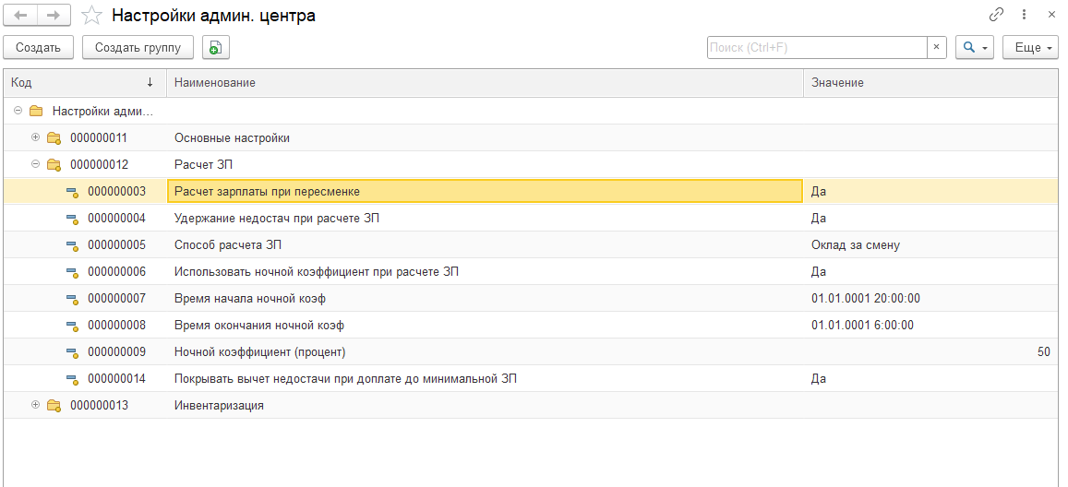Open the Еще dropdown menu

(1030, 48)
